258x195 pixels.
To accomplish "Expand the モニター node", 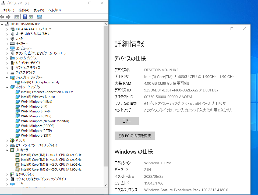I will [x=7, y=184].
